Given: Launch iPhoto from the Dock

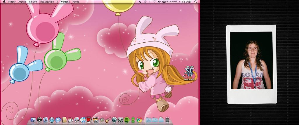Looking at the screenshot, I should [x=95, y=120].
